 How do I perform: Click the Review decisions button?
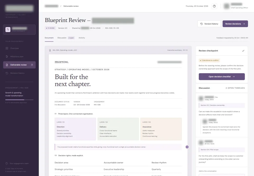235,24
